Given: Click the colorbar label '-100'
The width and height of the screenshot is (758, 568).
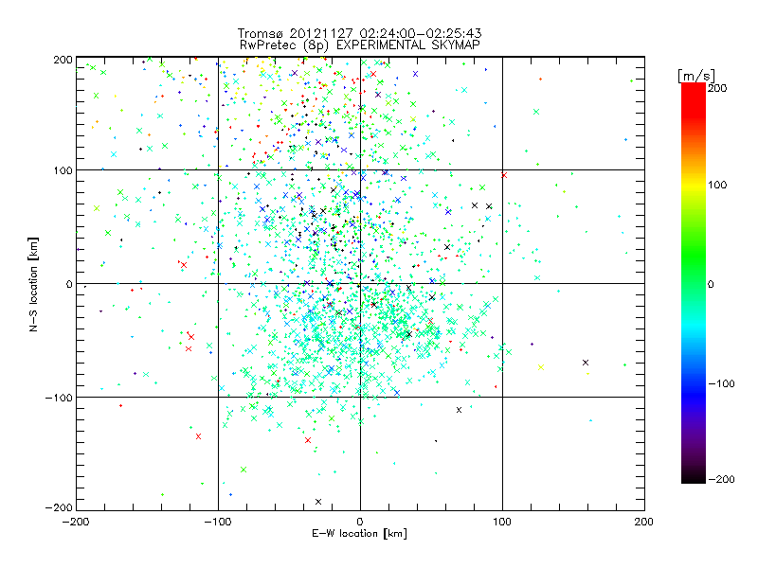Looking at the screenshot, I should pyautogui.click(x=721, y=383).
